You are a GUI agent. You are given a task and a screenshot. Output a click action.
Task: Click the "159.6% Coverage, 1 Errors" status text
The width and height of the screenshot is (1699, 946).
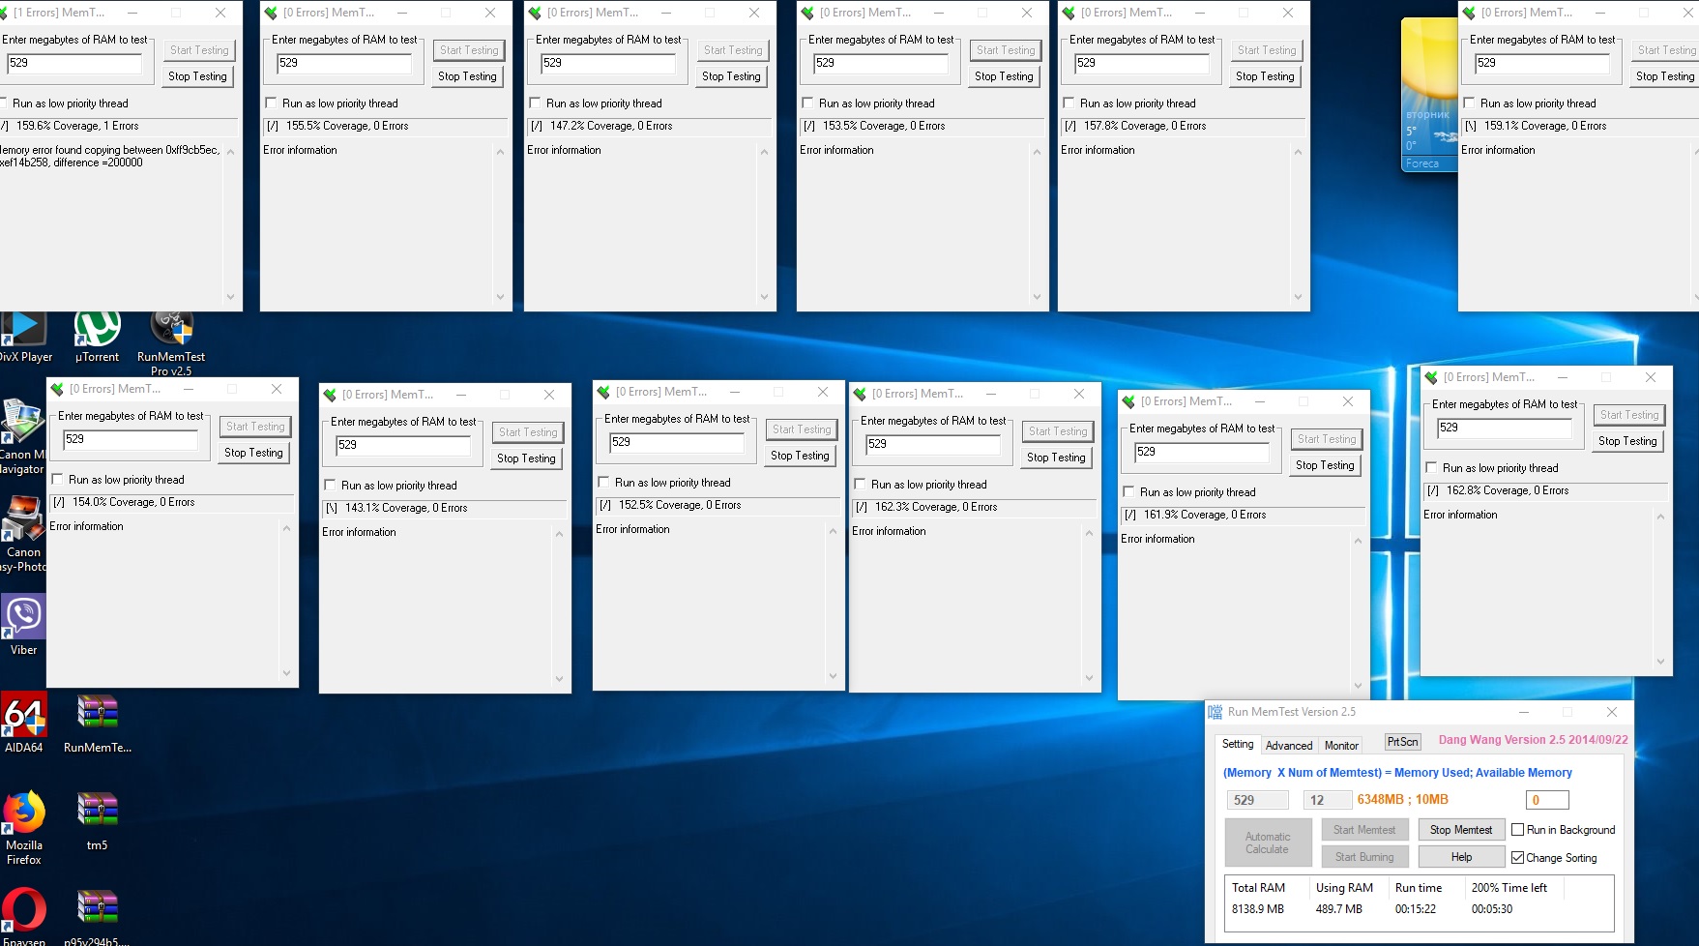click(x=77, y=126)
